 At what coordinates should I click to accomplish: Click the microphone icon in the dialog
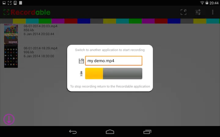pos(81,74)
